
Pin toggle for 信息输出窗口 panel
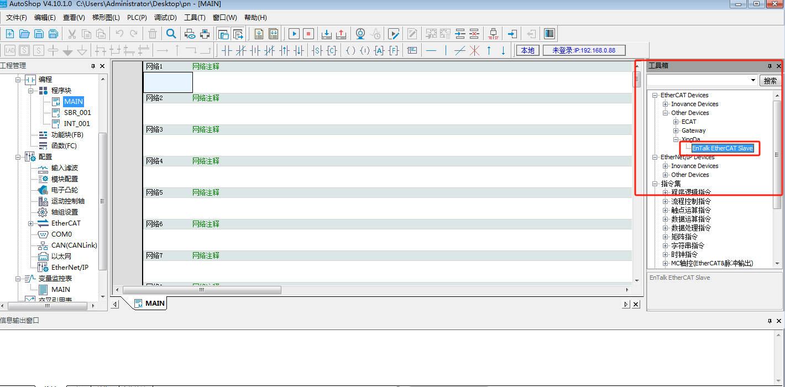[769, 321]
